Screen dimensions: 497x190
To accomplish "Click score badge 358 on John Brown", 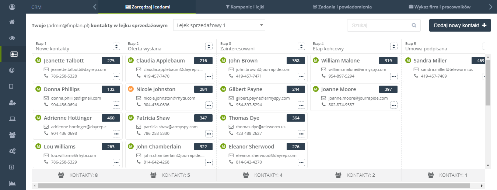I will [x=296, y=61].
